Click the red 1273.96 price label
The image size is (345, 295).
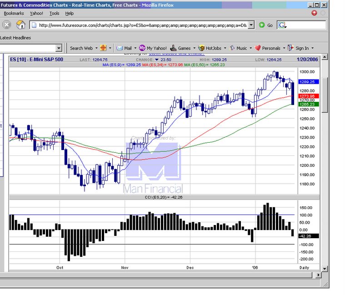[x=309, y=96]
